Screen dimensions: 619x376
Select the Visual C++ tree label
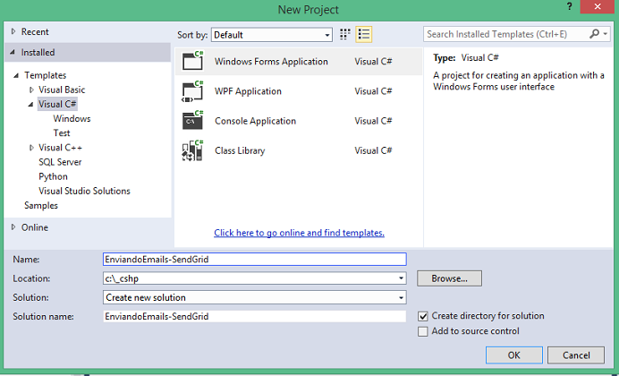(61, 148)
